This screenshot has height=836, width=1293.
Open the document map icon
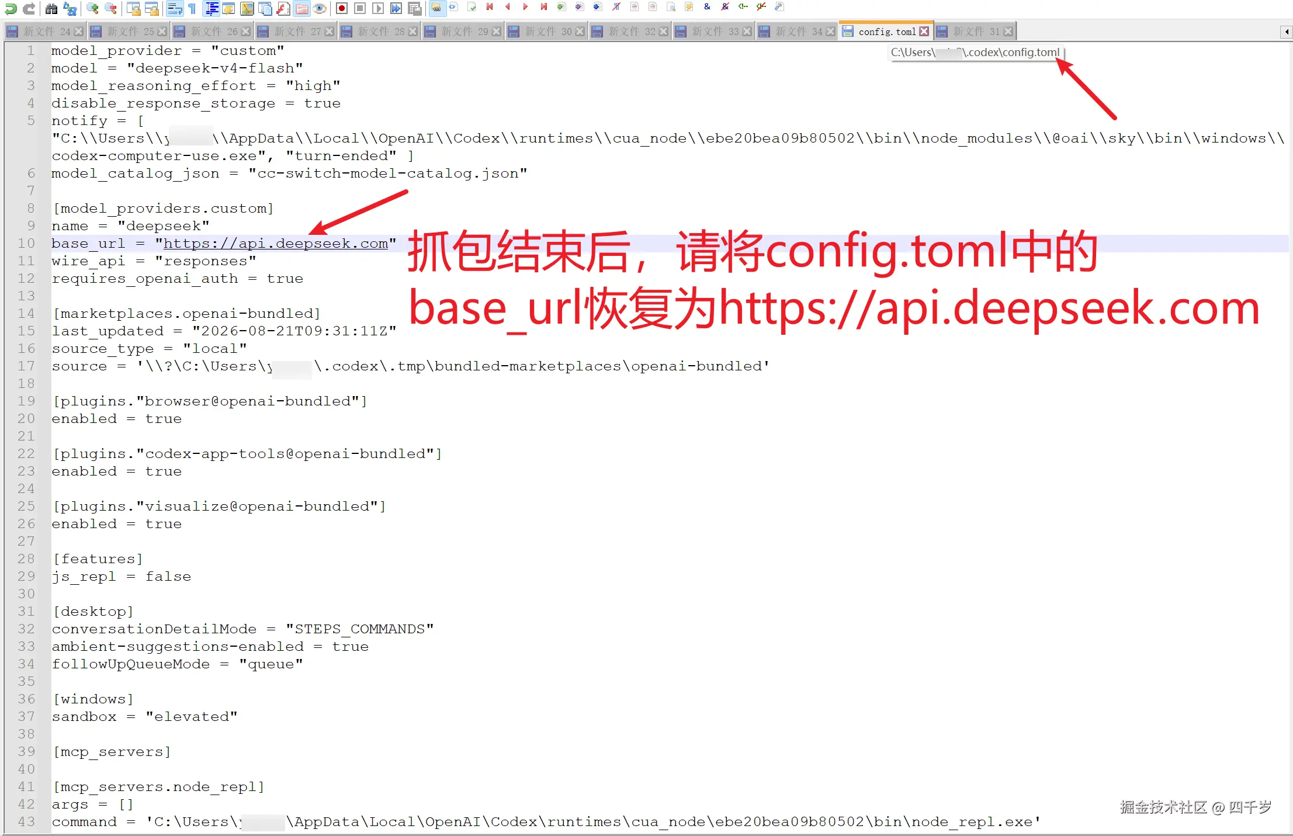(x=247, y=8)
